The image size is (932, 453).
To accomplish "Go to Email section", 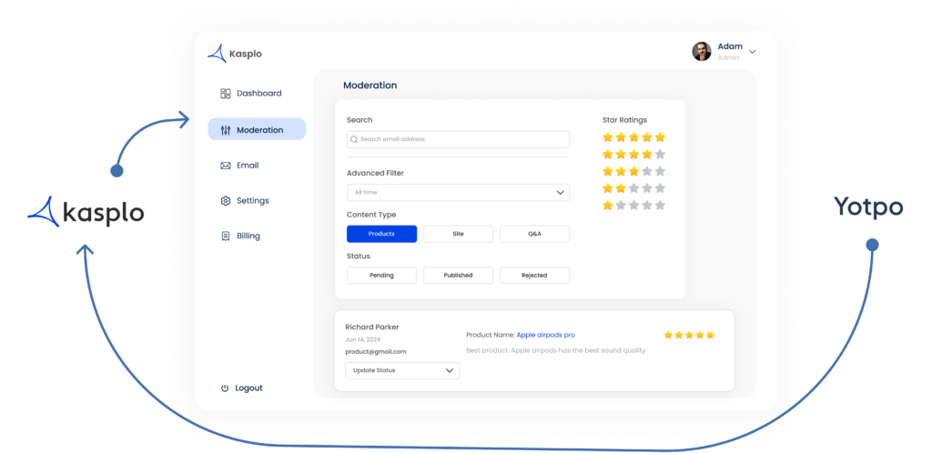I will point(248,166).
